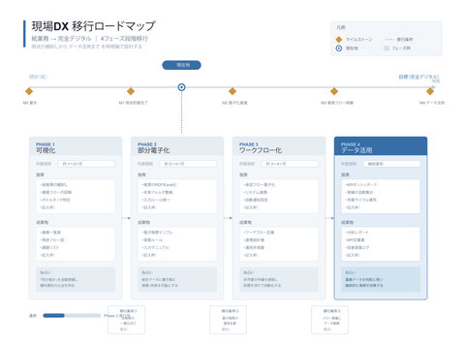Select the M3 milestone diamond marker
The image size is (465, 349).
coord(334,91)
